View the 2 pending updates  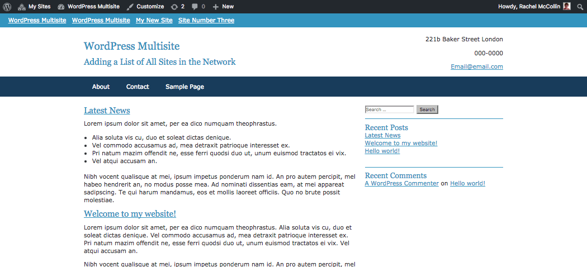177,7
